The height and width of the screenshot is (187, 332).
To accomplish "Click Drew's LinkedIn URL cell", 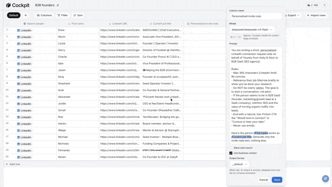I will click(x=120, y=30).
